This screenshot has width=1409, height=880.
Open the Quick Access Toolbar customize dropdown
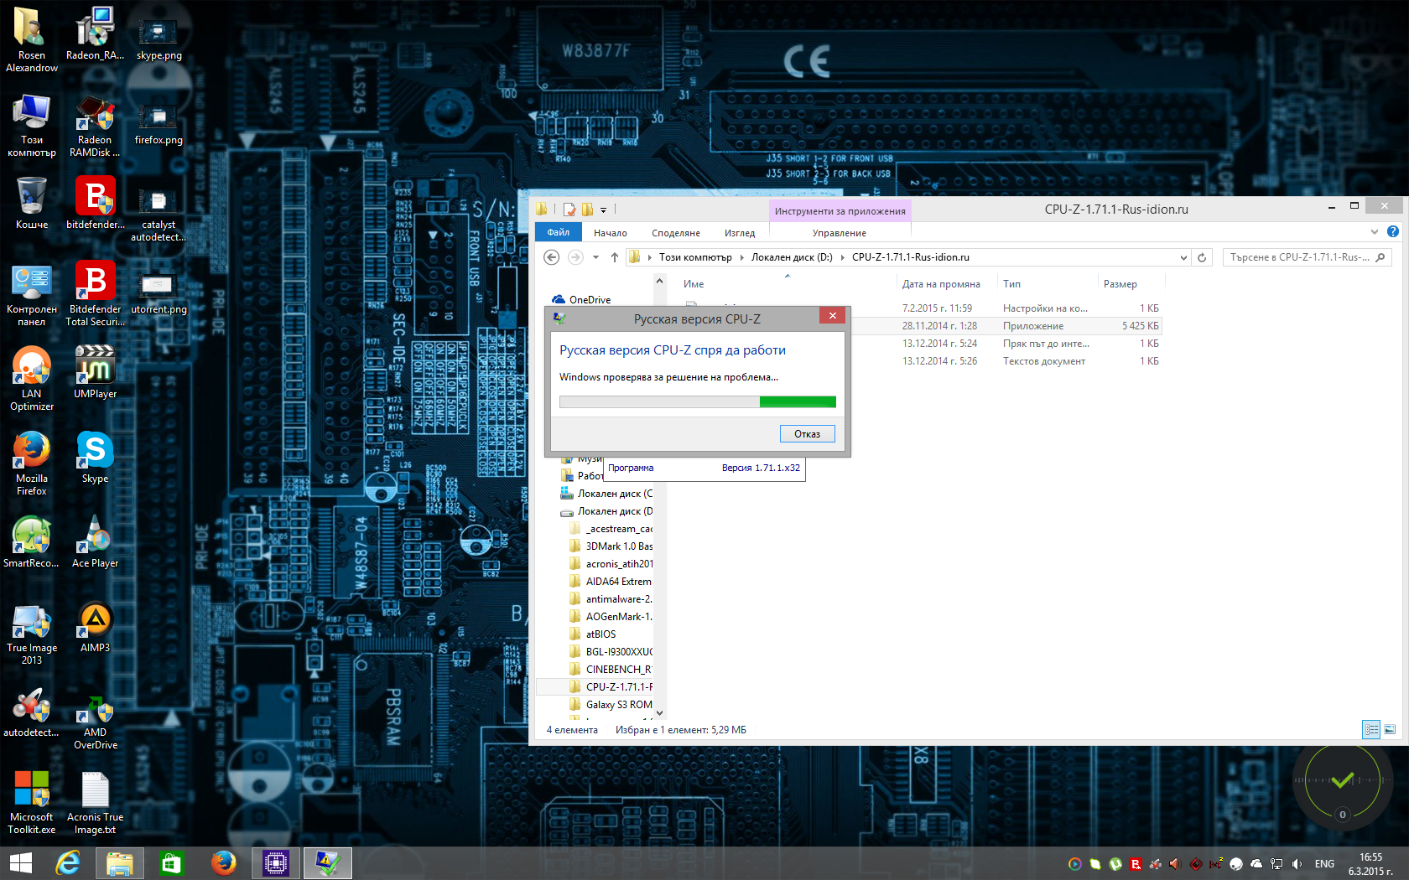(x=604, y=210)
